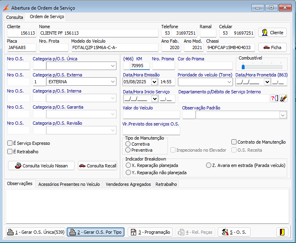Click the eraser icon beside Departamento field
Screen dimensions: 296x243
click(x=283, y=98)
